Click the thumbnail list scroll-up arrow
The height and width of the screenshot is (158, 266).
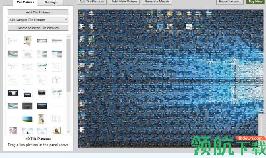[x=69, y=36]
